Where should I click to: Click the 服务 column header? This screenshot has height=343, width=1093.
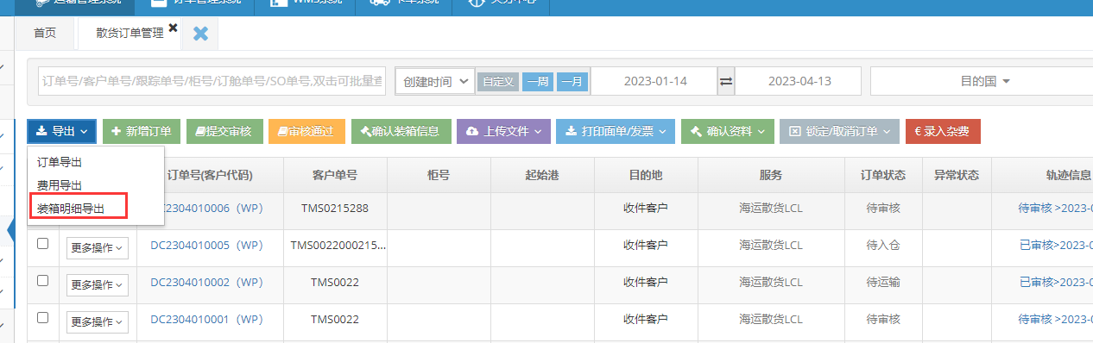[771, 175]
